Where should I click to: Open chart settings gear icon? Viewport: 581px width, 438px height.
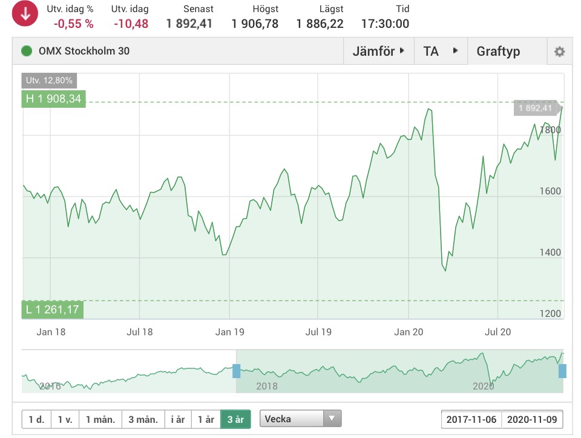(x=559, y=51)
